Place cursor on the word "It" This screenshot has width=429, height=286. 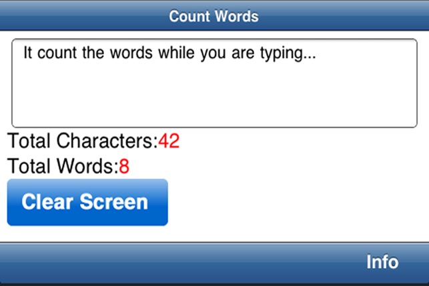click(x=27, y=53)
